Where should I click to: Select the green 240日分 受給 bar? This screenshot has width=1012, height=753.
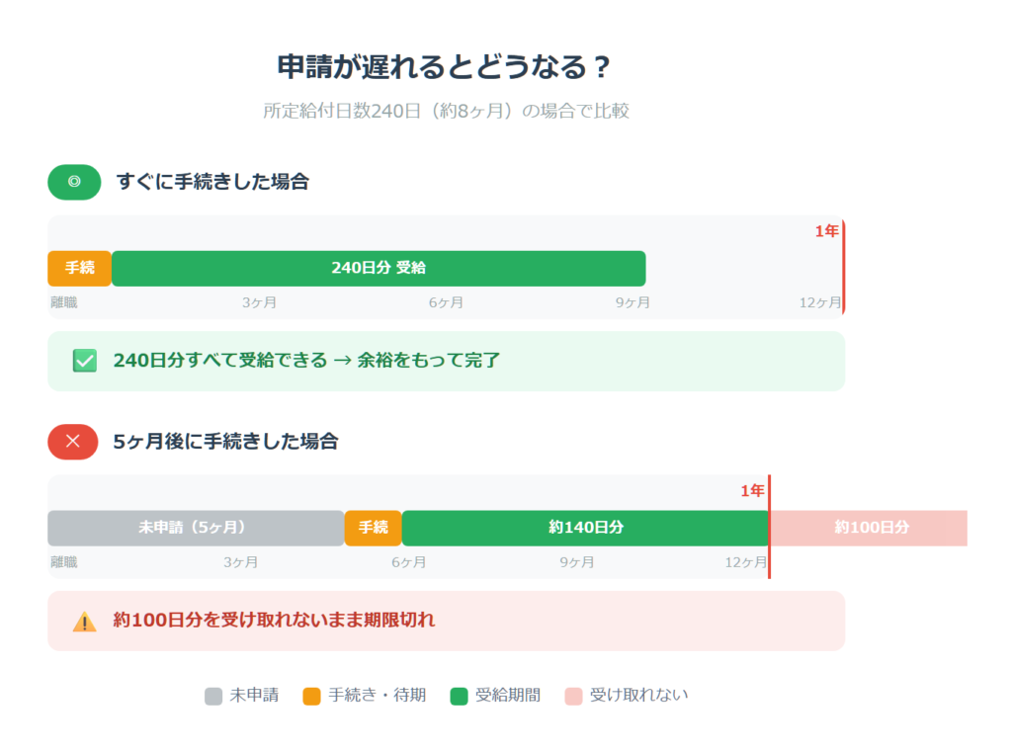379,268
